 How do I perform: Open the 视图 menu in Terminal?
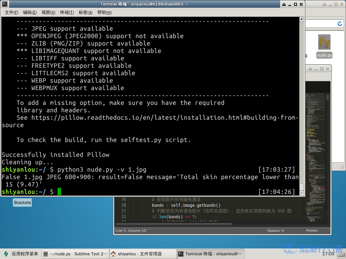point(48,12)
